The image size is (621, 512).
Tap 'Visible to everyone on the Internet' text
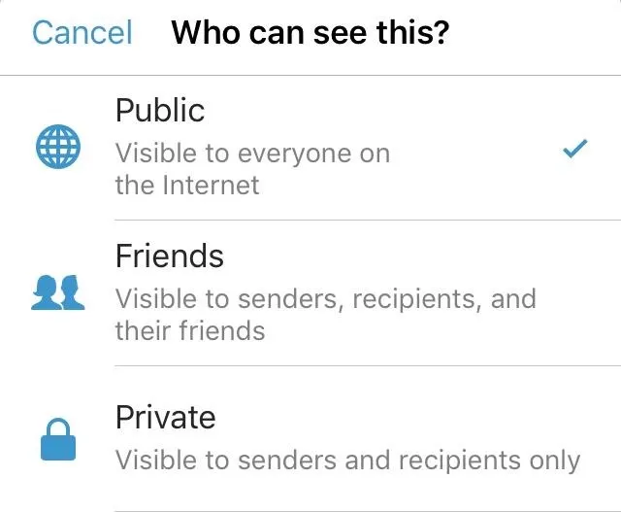click(252, 169)
